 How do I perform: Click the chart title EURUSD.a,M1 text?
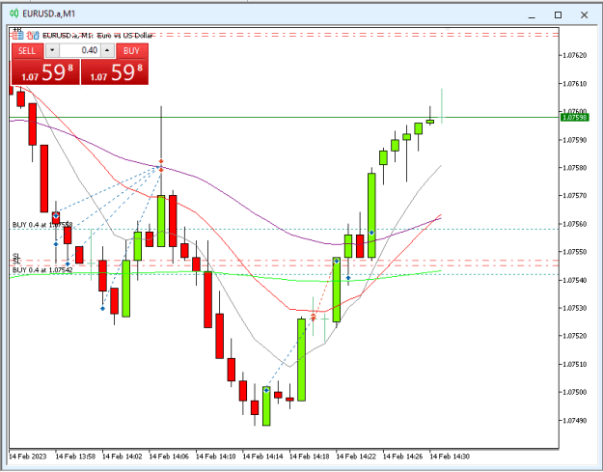tap(49, 14)
